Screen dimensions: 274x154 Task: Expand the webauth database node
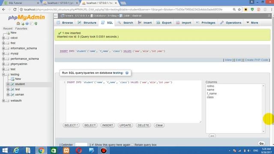click(x=3, y=101)
